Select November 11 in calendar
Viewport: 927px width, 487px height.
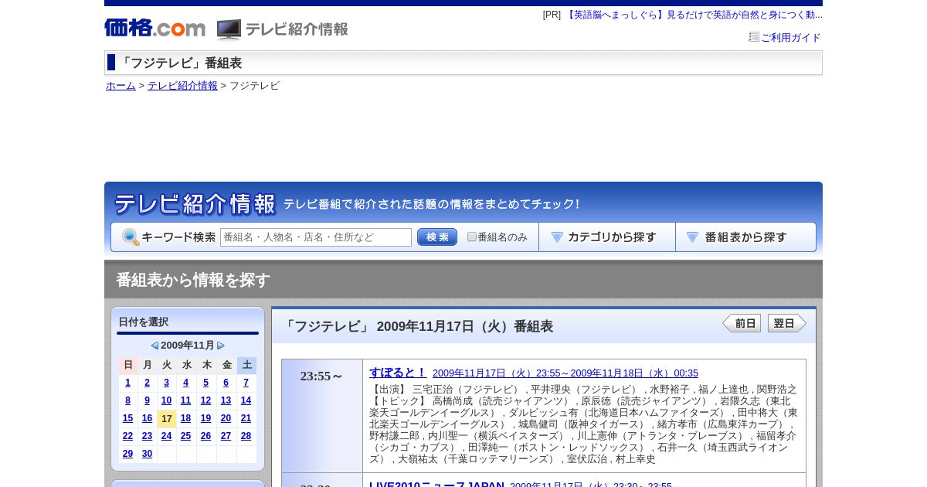click(x=185, y=400)
